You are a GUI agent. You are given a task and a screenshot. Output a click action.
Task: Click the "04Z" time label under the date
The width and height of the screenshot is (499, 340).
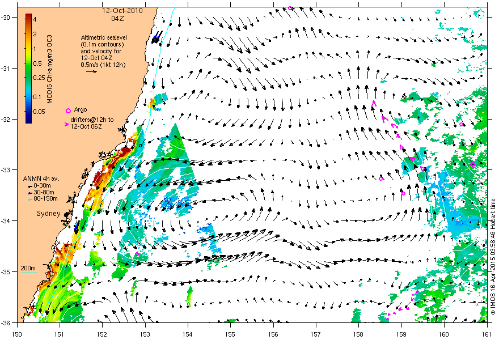117,19
